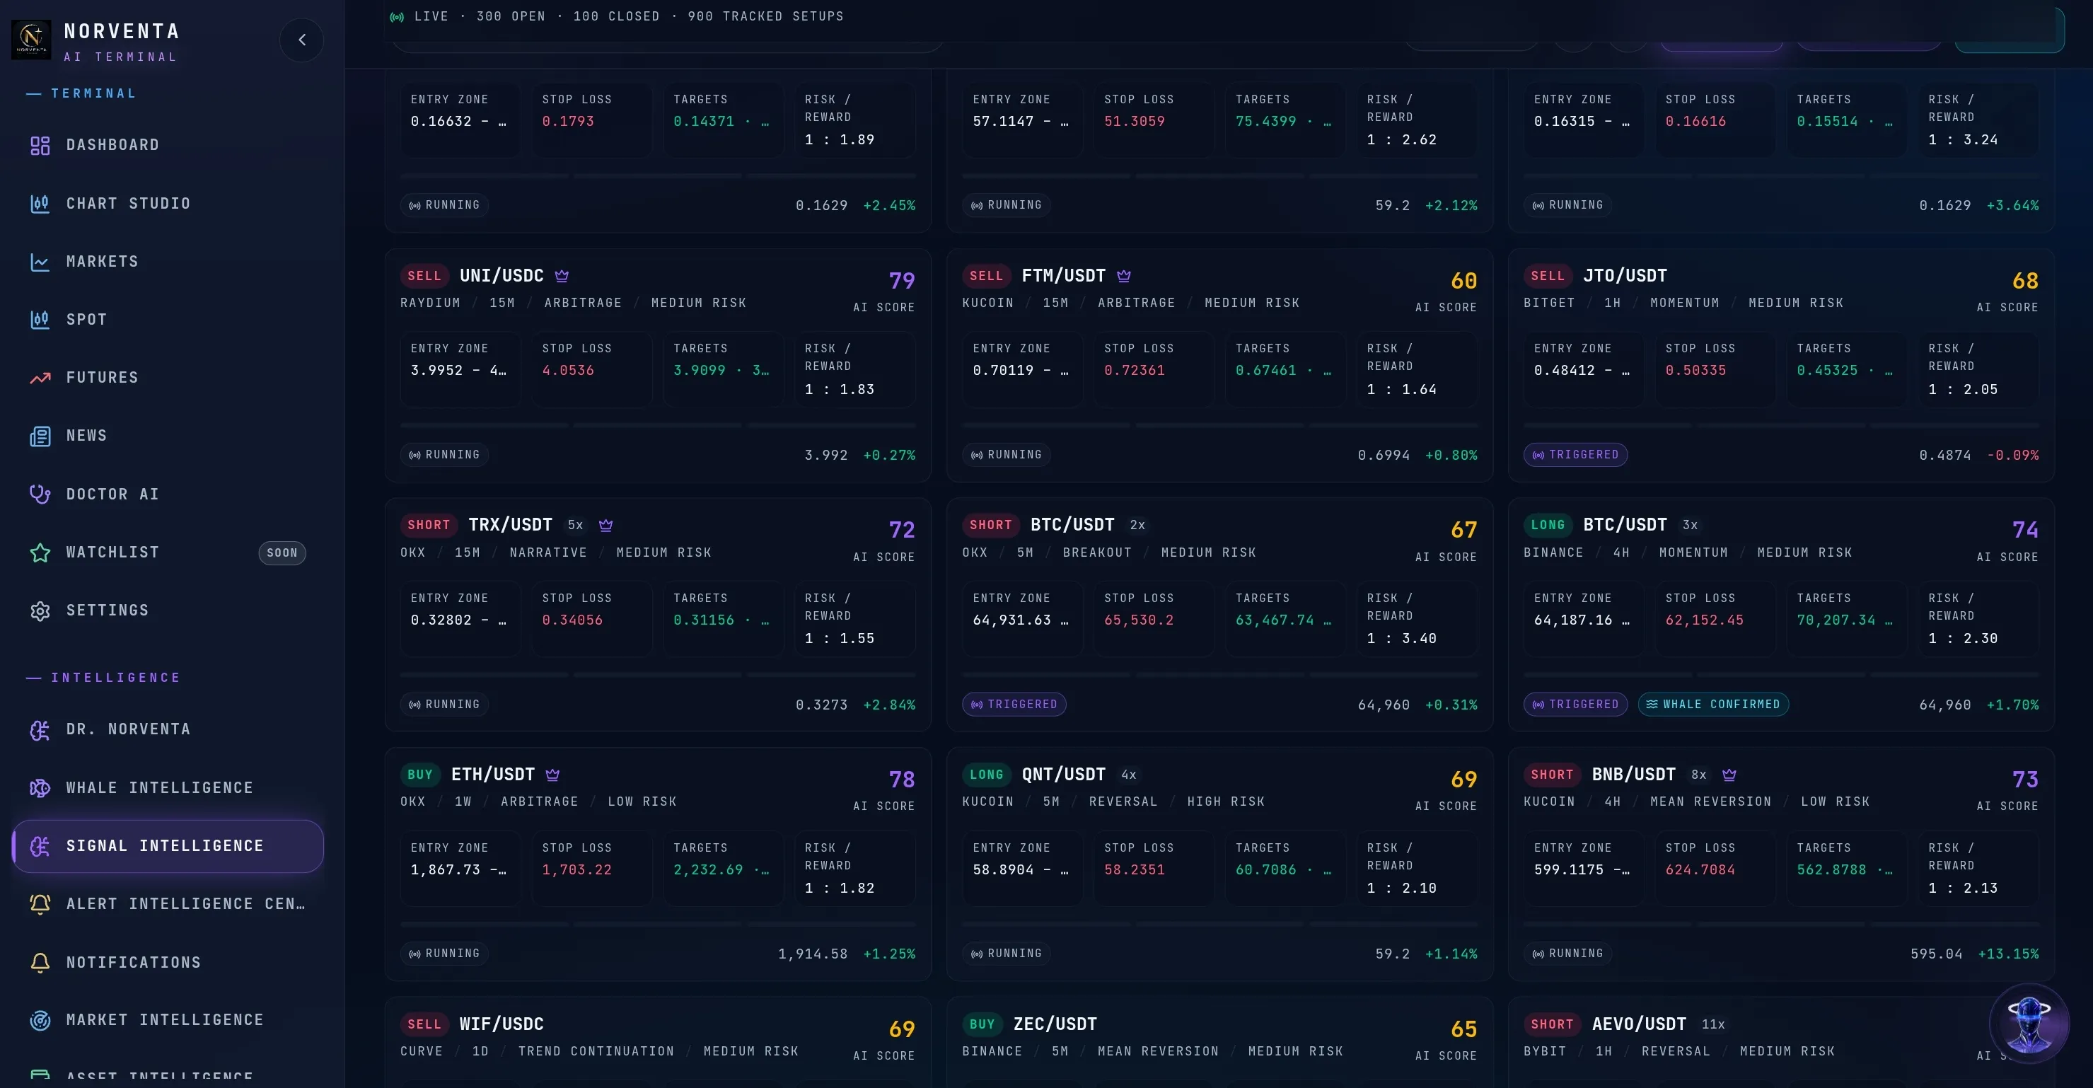
Task: Click the Norventa logo icon
Action: (31, 38)
